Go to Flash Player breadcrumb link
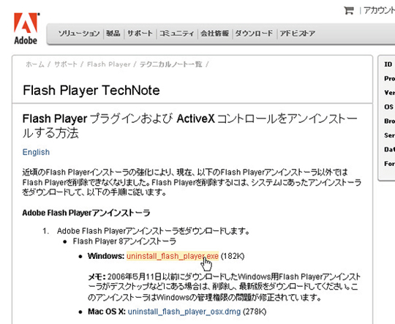The width and height of the screenshot is (395, 324). (109, 64)
